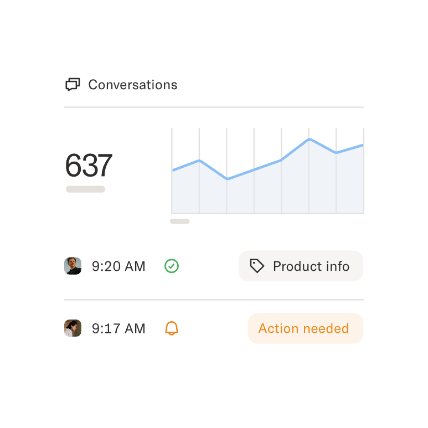The width and height of the screenshot is (428, 428).
Task: Click the tag icon beside Product info
Action: tap(256, 266)
